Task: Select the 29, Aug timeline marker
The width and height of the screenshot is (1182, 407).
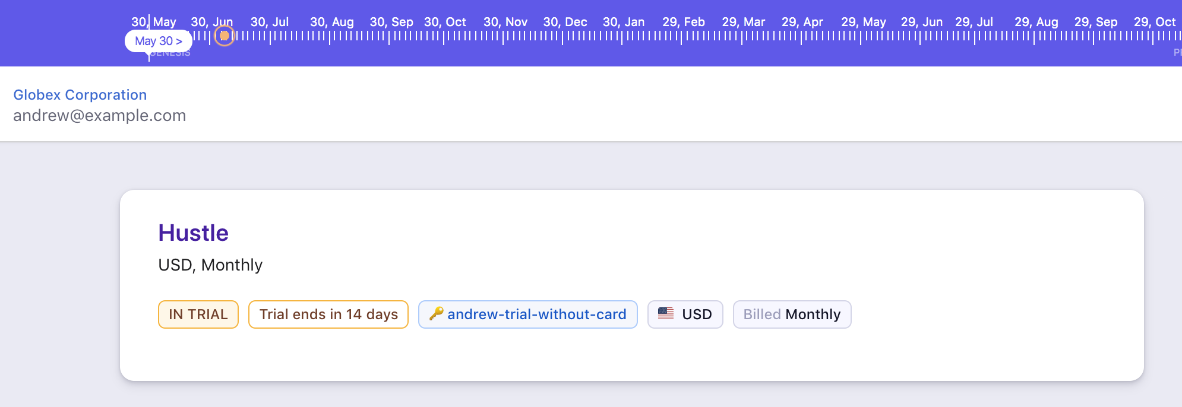Action: pos(1036,23)
